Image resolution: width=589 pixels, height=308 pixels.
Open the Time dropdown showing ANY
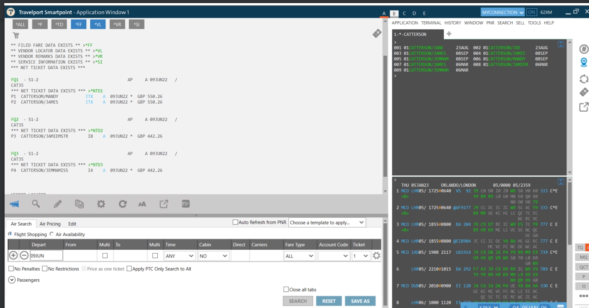[180, 256]
